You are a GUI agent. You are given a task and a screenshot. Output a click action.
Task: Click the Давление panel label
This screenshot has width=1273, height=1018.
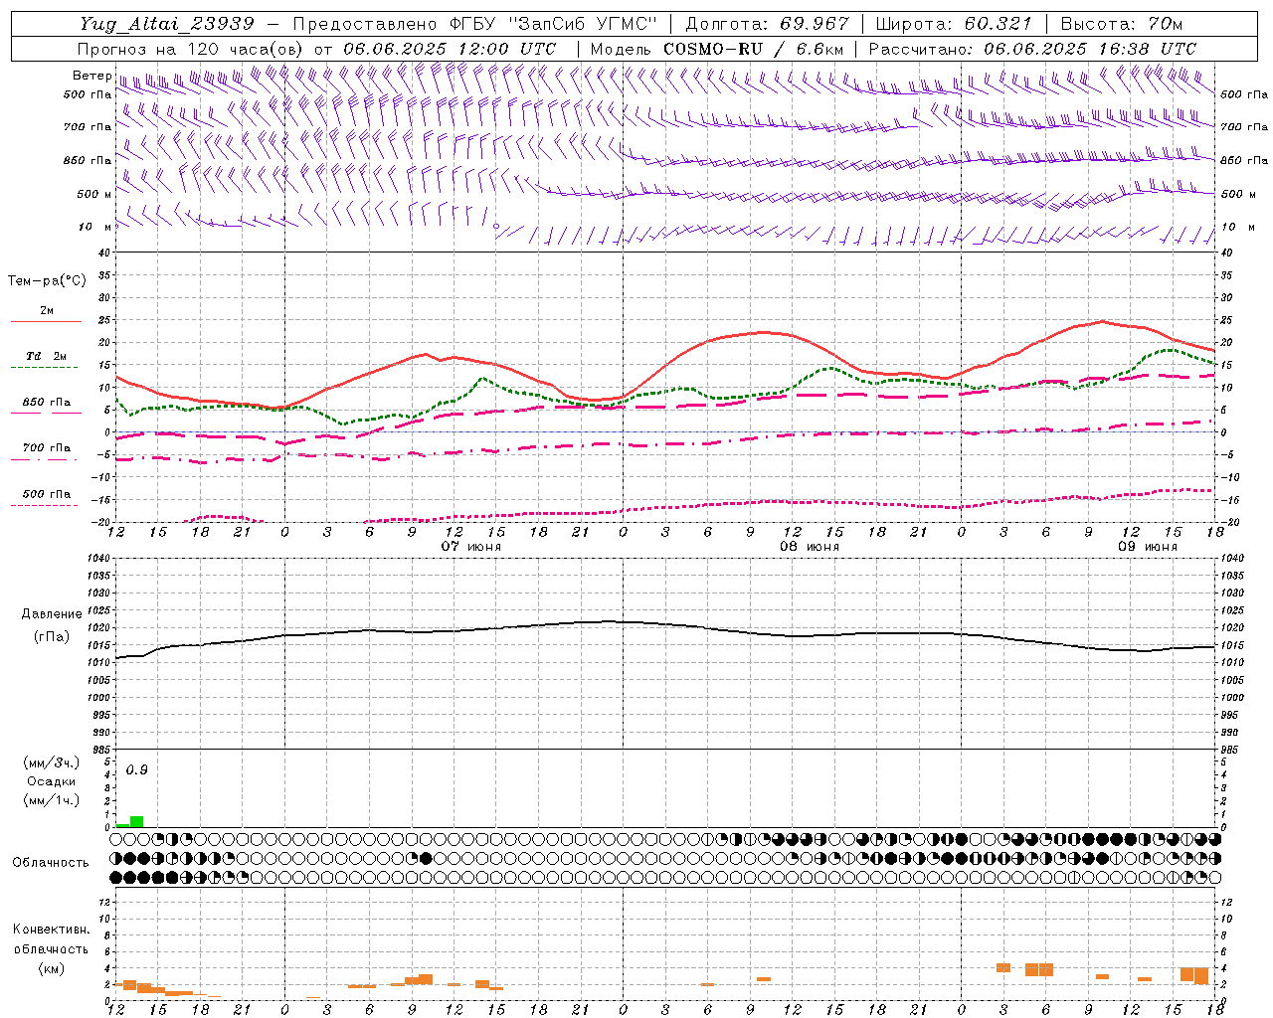(52, 614)
